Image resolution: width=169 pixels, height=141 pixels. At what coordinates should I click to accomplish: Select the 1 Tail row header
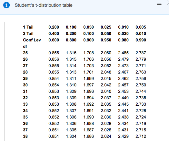(28, 27)
